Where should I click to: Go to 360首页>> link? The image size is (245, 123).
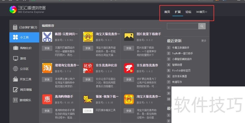point(202,12)
